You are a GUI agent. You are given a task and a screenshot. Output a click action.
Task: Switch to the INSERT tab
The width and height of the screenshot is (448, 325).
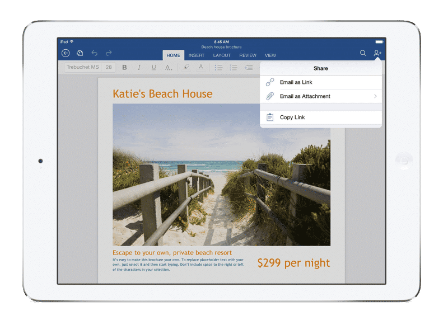click(196, 55)
